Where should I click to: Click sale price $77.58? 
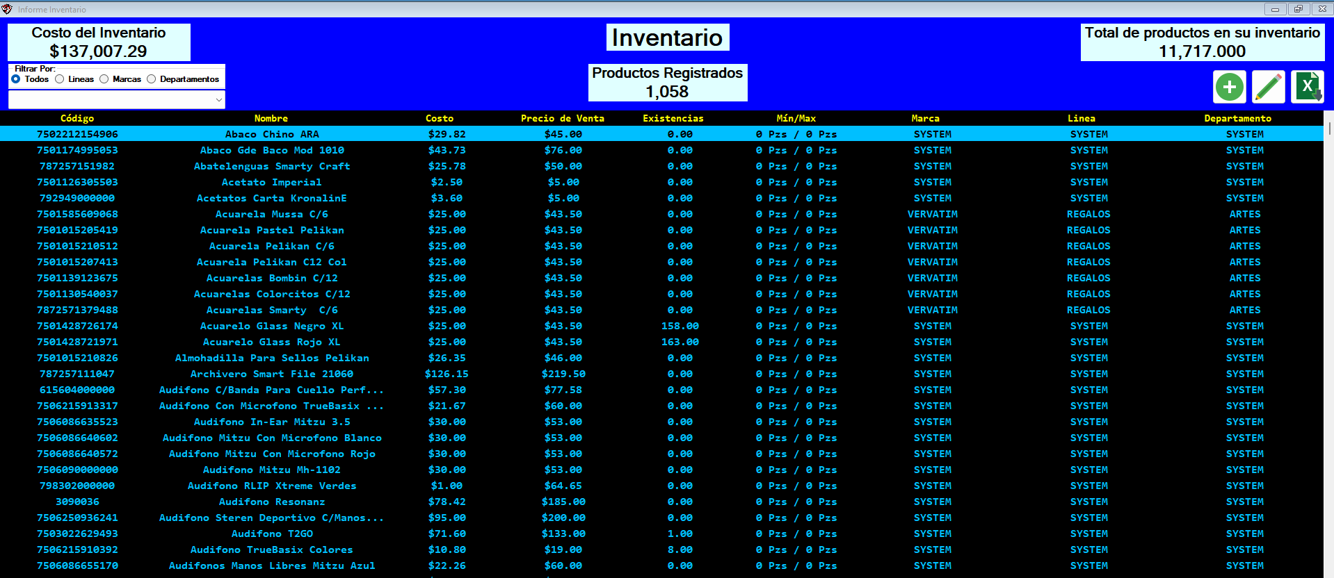click(x=563, y=390)
